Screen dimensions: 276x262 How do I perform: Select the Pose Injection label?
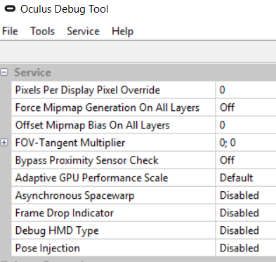point(48,249)
